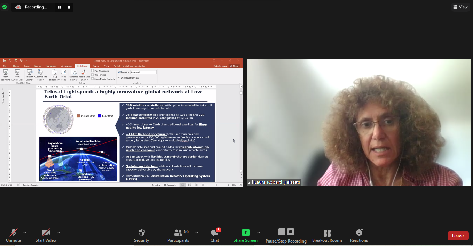Open the Reactions menu
This screenshot has width=473, height=246.
coord(359,235)
